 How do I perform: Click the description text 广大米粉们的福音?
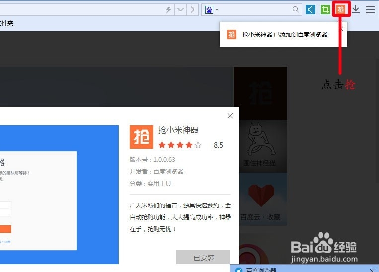[x=153, y=205]
